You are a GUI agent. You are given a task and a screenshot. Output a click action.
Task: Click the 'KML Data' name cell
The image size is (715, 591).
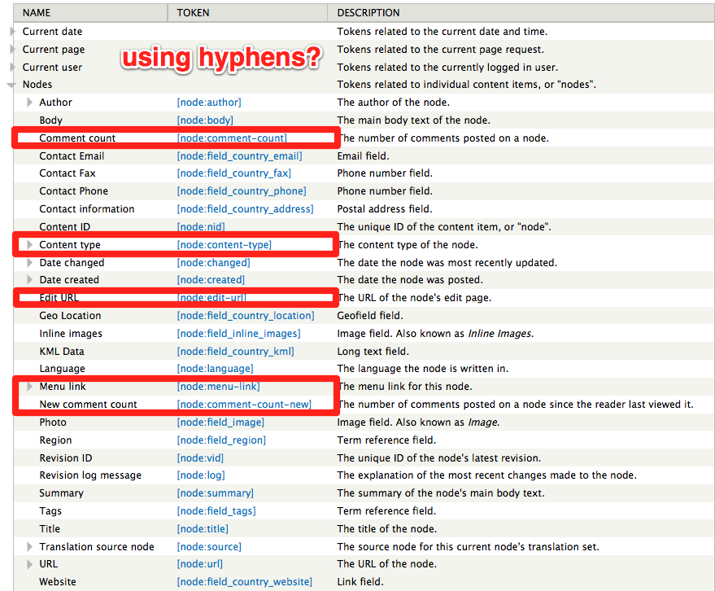62,352
